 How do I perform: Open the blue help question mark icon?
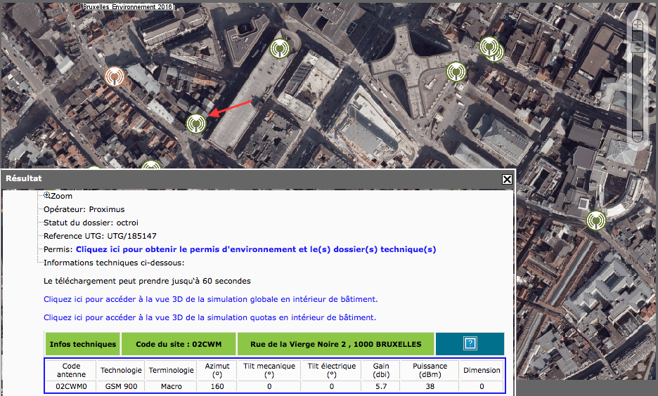click(x=470, y=344)
